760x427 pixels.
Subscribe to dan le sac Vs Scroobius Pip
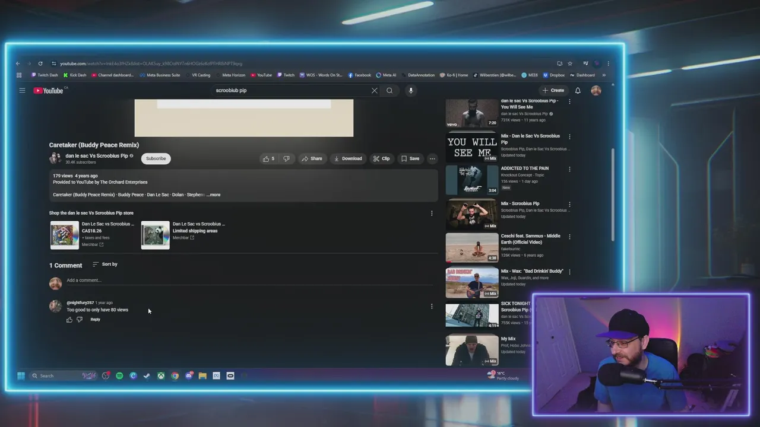click(156, 158)
